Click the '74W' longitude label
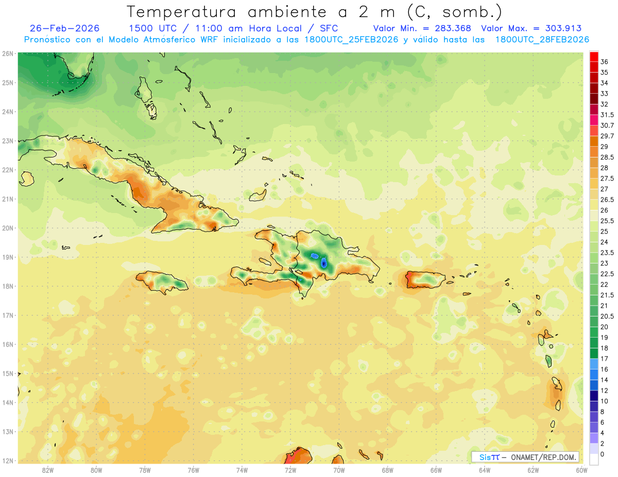This screenshot has height=477, width=618. 242,470
